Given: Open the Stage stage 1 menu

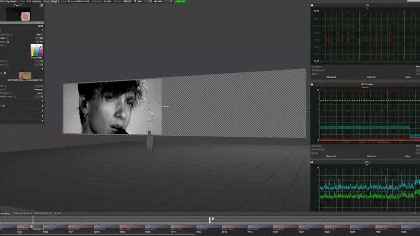Looking at the screenshot, I should click(x=52, y=1).
